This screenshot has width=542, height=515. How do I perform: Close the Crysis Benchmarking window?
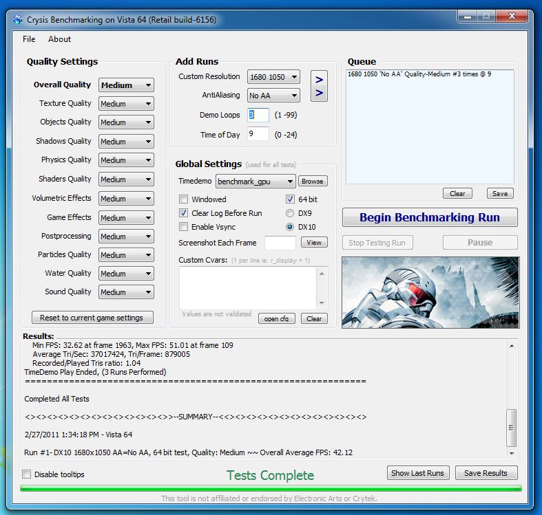(x=512, y=17)
